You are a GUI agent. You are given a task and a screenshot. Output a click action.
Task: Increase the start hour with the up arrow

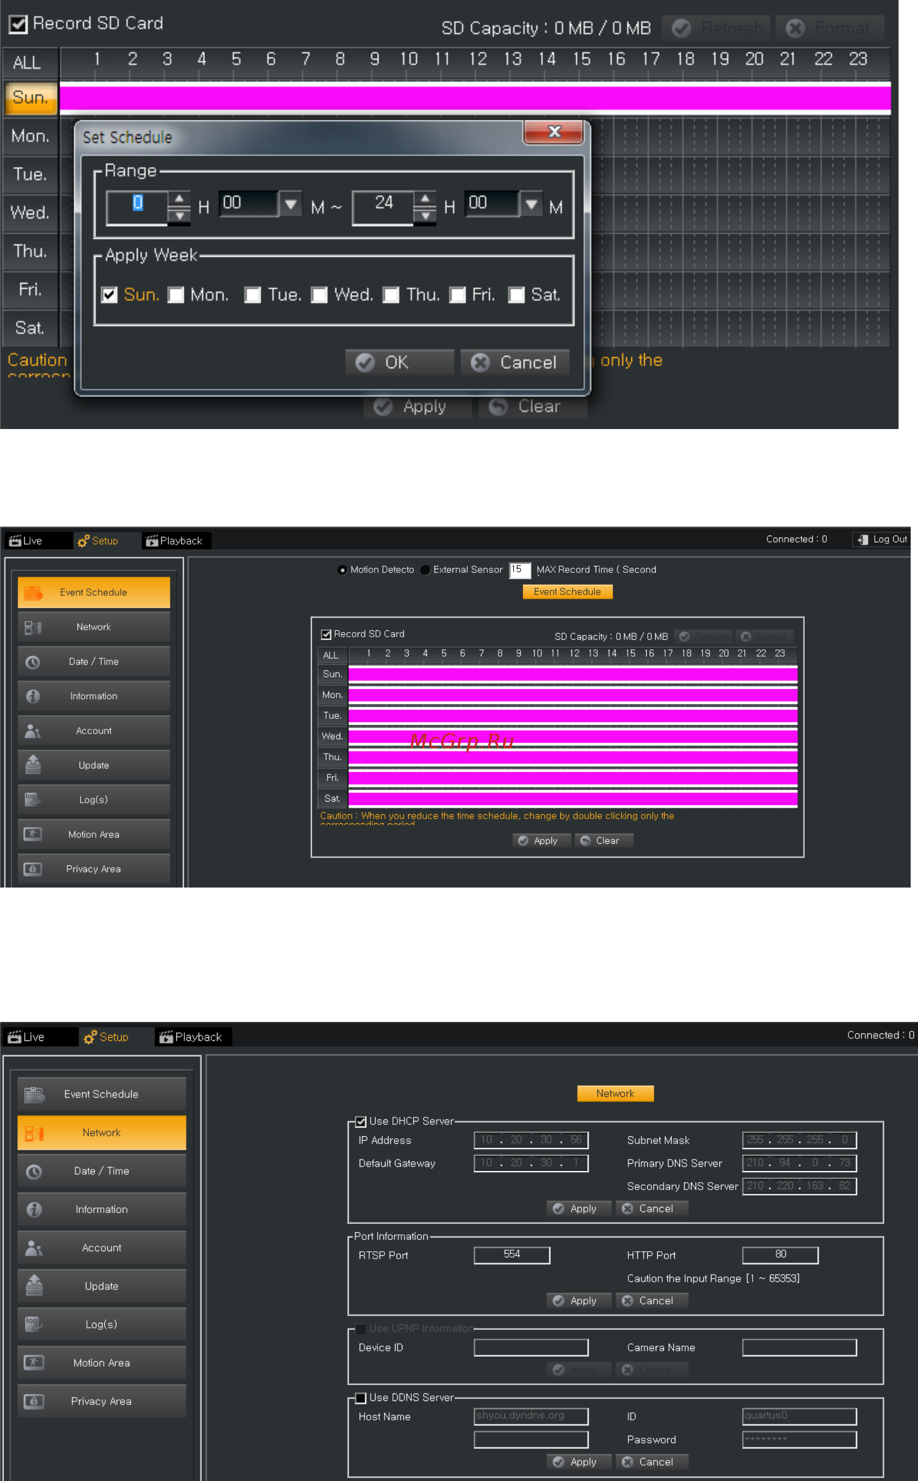179,199
